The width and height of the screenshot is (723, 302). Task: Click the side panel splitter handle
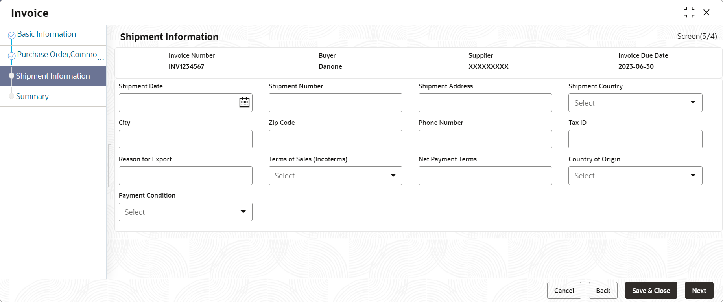click(x=110, y=166)
